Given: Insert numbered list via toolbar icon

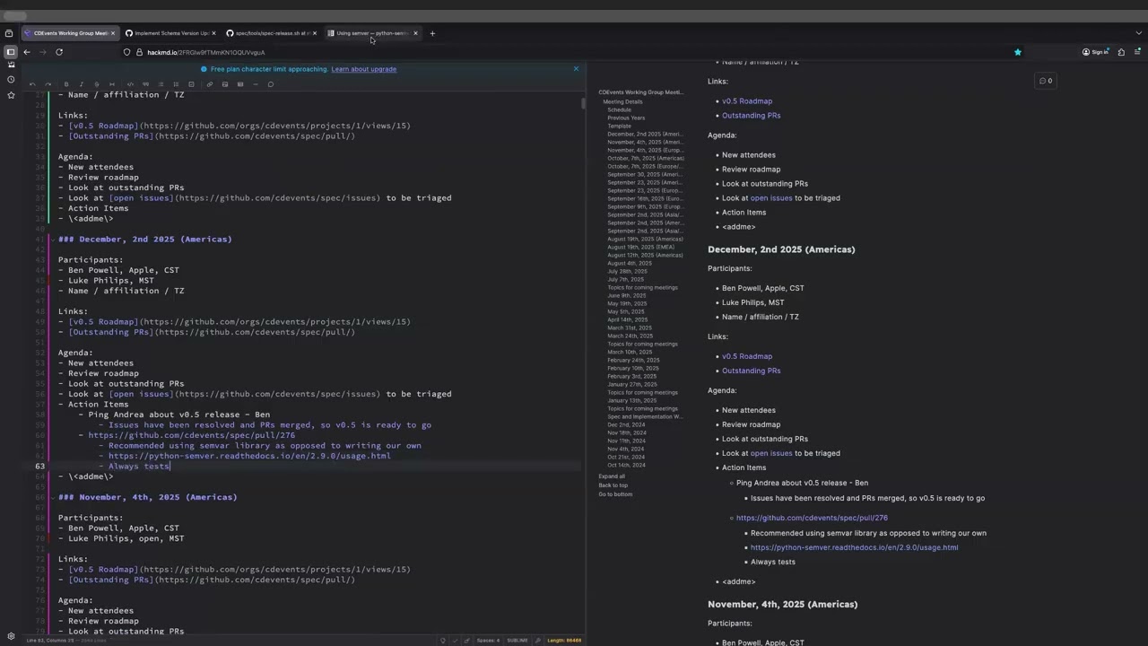Looking at the screenshot, I should pyautogui.click(x=176, y=84).
